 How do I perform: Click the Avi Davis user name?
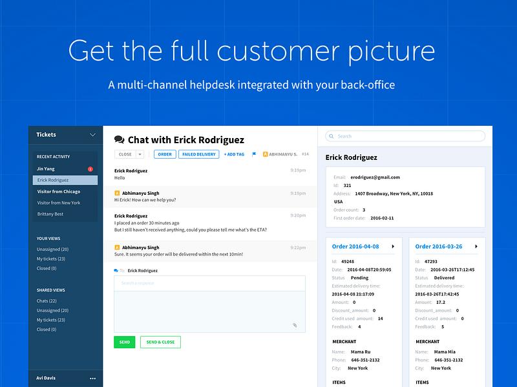(46, 378)
